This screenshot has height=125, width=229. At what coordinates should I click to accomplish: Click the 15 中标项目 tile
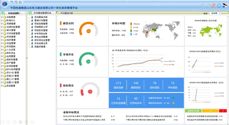point(173,85)
